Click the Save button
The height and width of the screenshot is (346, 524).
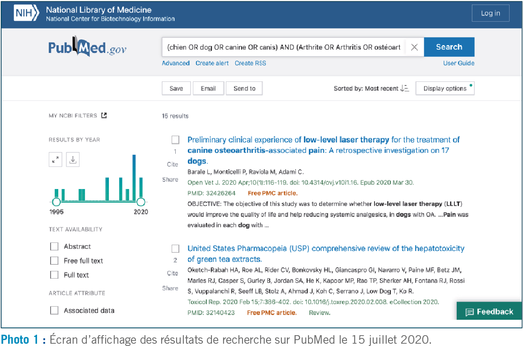(x=176, y=88)
